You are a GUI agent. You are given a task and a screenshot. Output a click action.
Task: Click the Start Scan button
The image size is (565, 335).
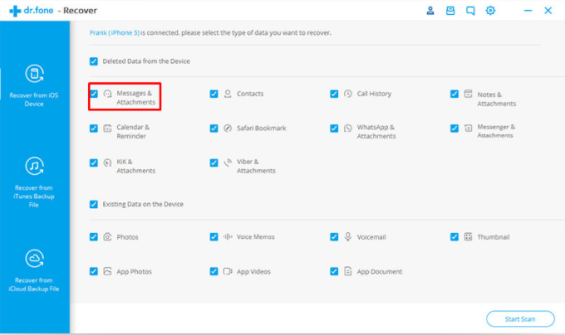(520, 318)
